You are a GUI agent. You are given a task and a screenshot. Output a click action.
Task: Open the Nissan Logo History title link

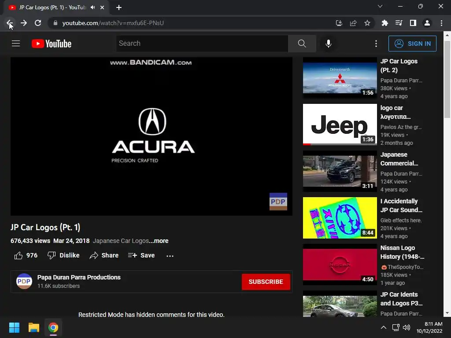point(402,252)
